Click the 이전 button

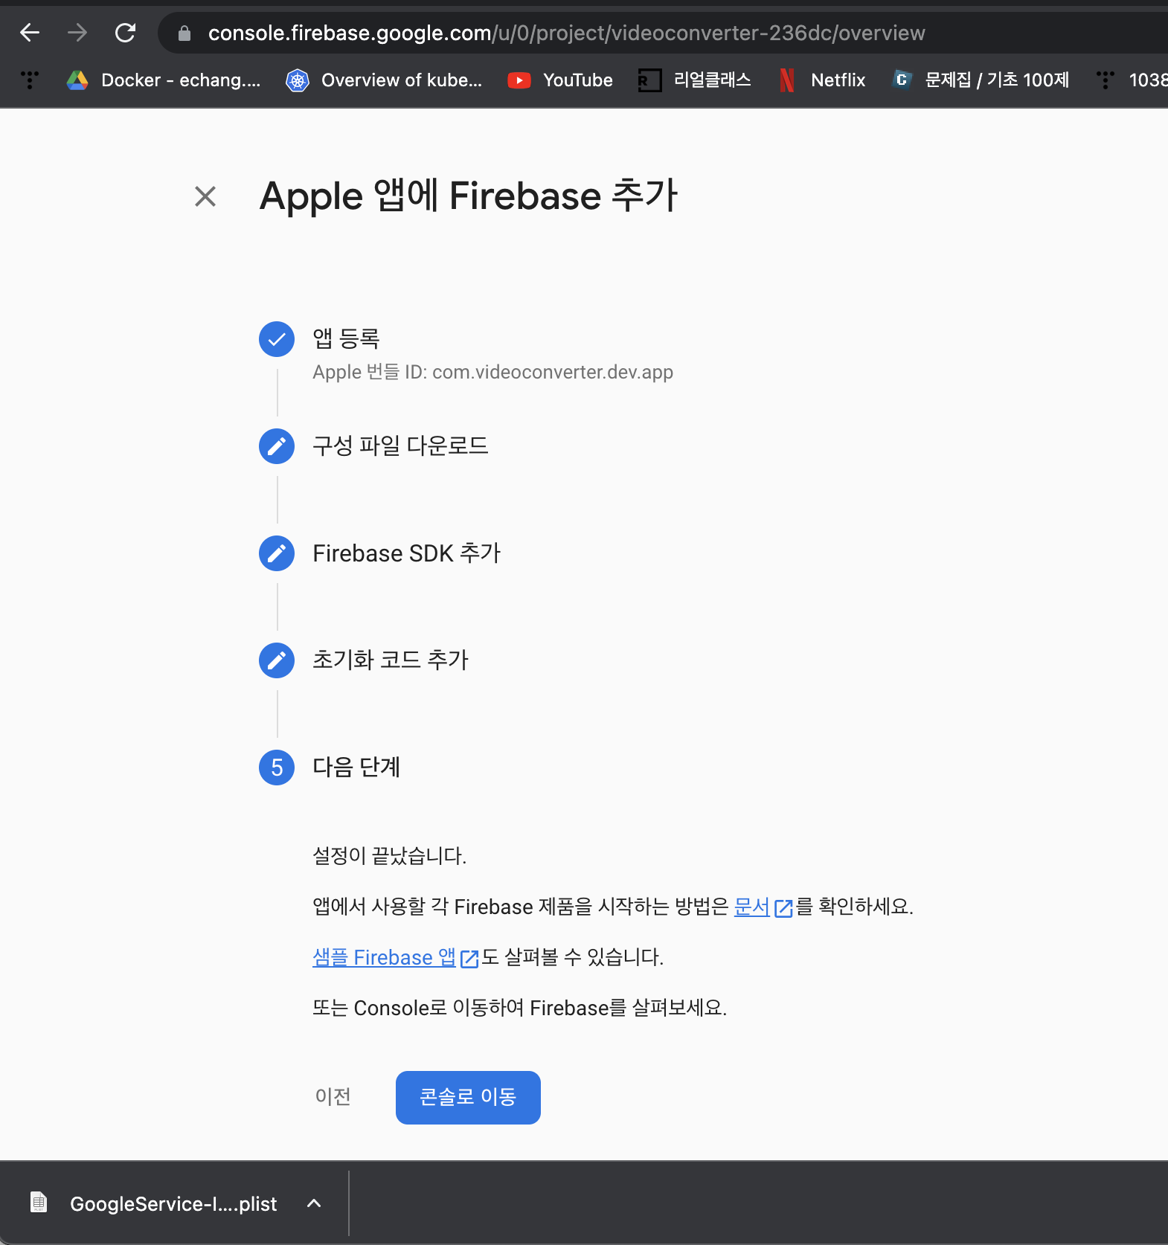click(x=333, y=1097)
